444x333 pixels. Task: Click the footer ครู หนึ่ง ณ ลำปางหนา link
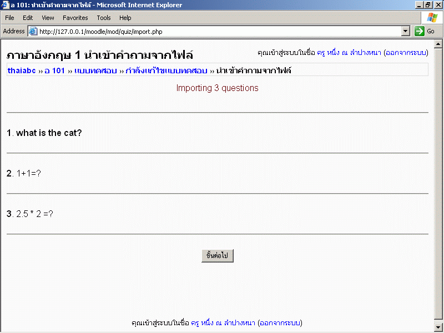(223, 322)
